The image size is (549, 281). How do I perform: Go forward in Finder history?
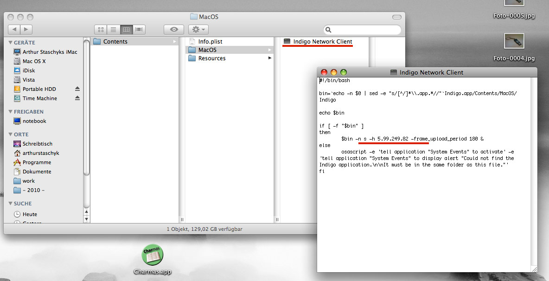coord(26,29)
